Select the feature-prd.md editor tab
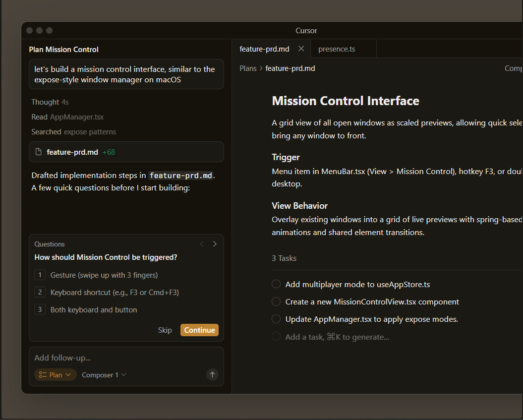The image size is (523, 420). (264, 49)
